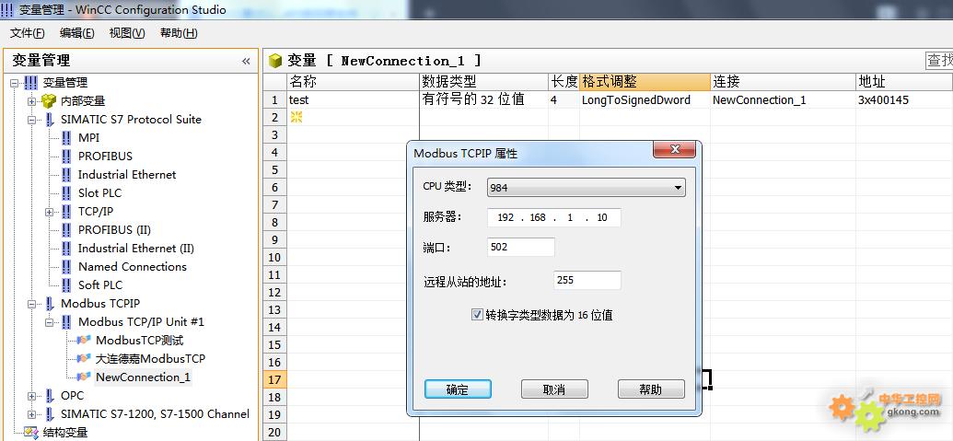The height and width of the screenshot is (441, 953).
Task: Click the 查找 search box
Action: 939,60
